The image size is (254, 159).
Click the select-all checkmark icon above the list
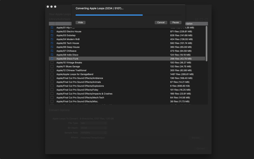[x=196, y=19]
